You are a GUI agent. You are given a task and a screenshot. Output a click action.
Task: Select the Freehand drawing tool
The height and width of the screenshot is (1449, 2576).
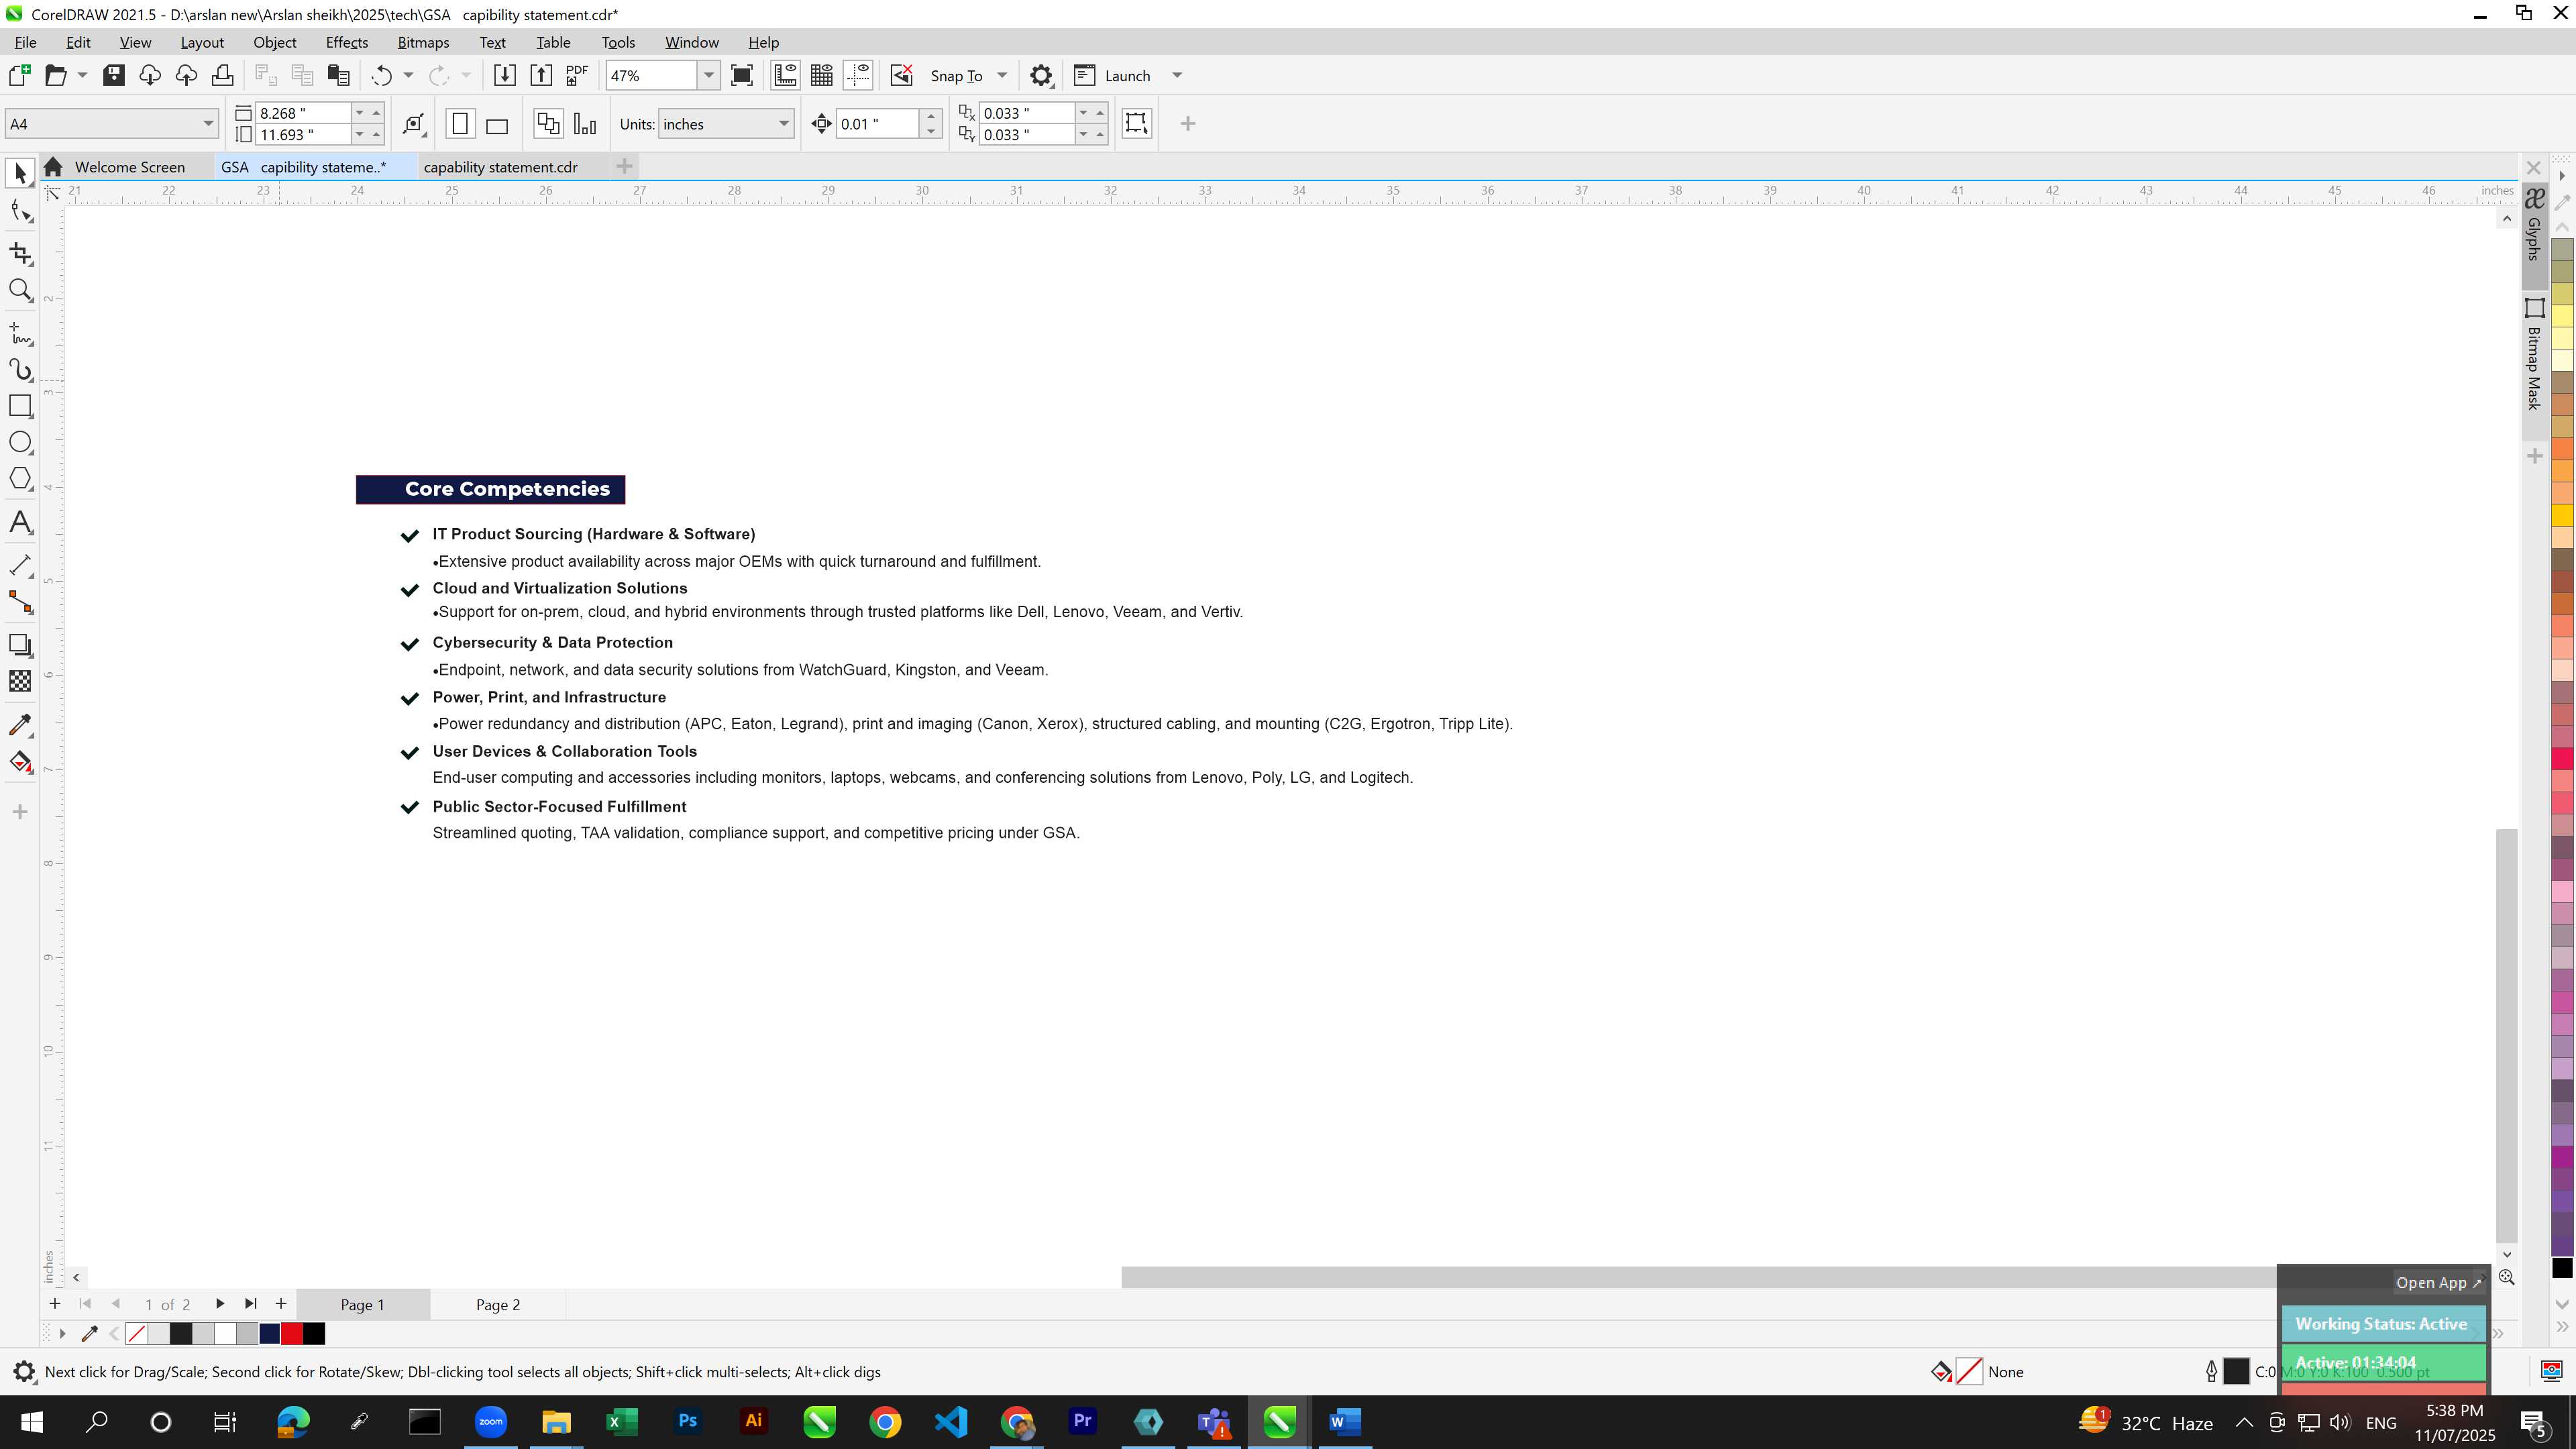click(x=20, y=333)
